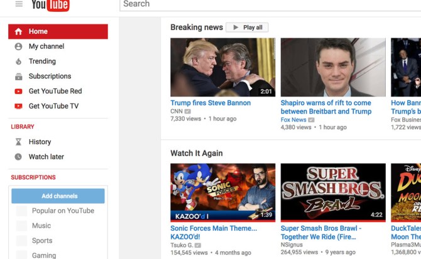421x259 pixels.
Task: Click Trump and Bannon video thumbnail
Action: (x=223, y=67)
